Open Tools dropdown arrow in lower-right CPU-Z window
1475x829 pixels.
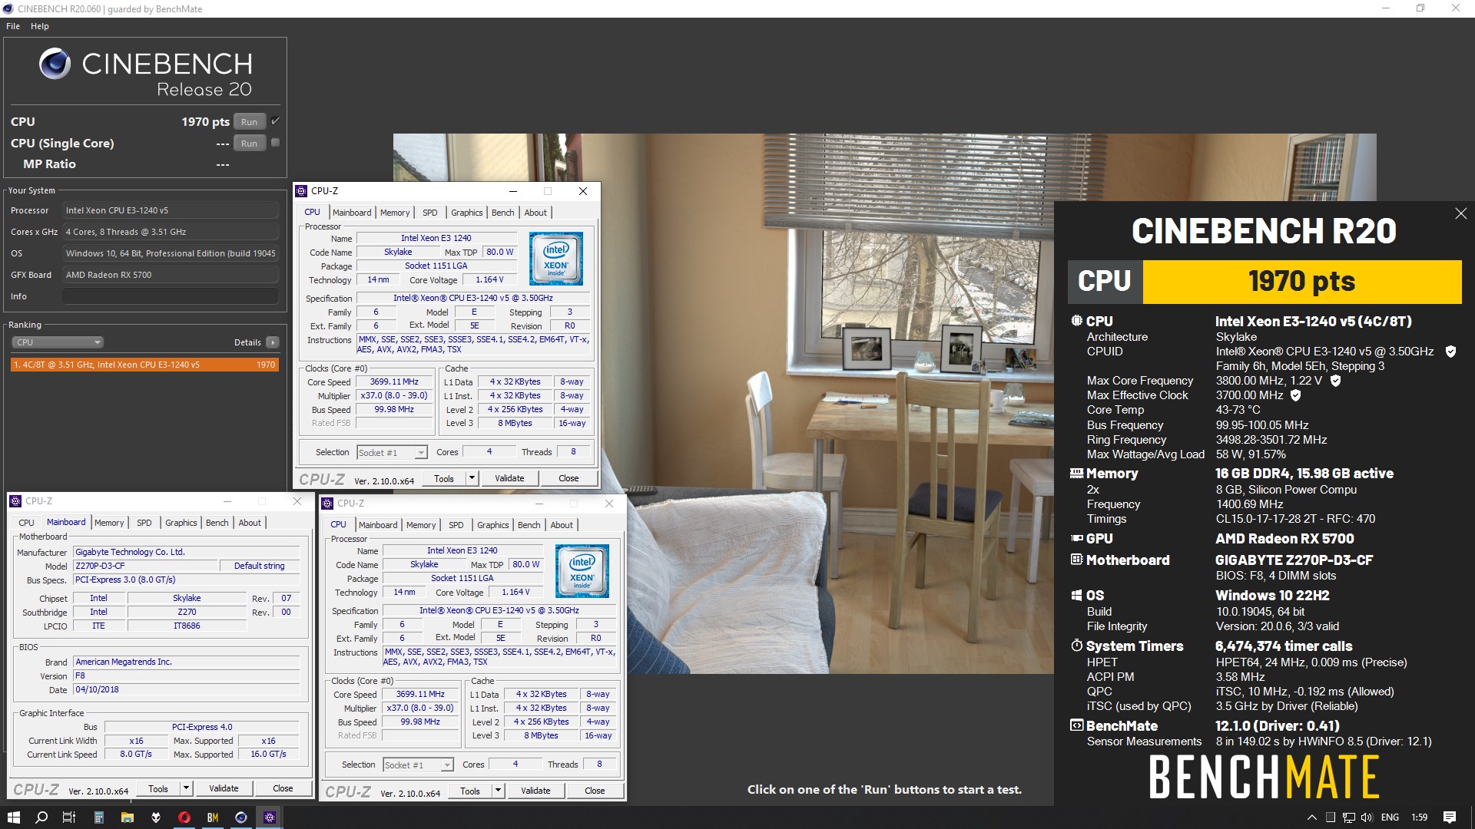[x=498, y=791]
